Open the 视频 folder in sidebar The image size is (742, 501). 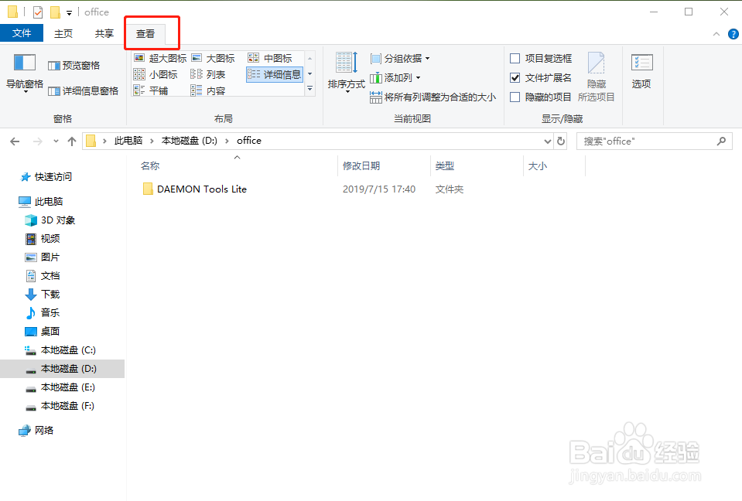[x=43, y=239]
